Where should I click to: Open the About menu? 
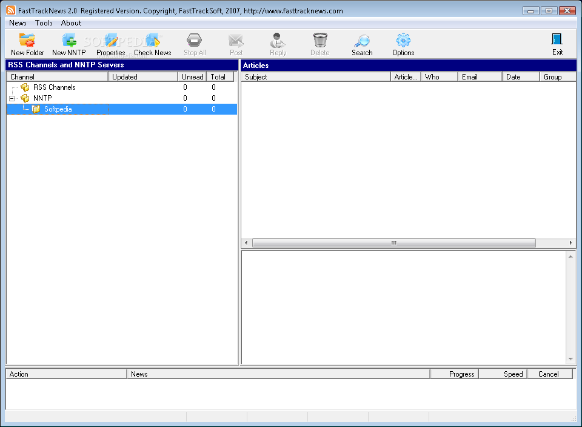71,23
